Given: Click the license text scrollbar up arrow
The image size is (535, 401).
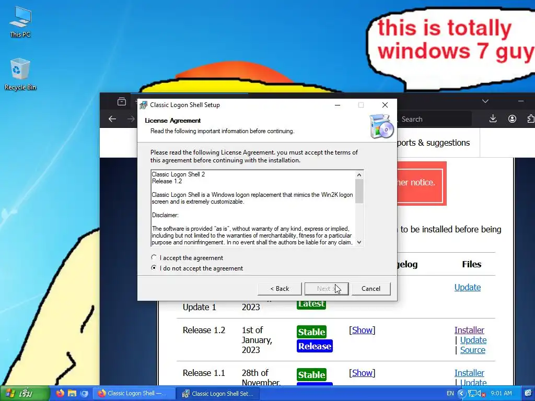Looking at the screenshot, I should pos(359,174).
